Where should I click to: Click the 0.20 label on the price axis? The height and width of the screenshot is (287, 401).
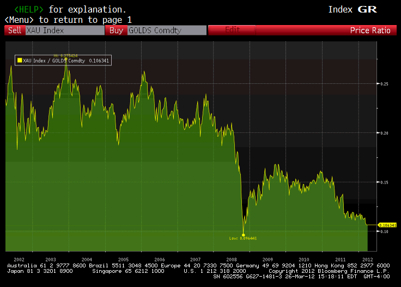[x=385, y=133]
